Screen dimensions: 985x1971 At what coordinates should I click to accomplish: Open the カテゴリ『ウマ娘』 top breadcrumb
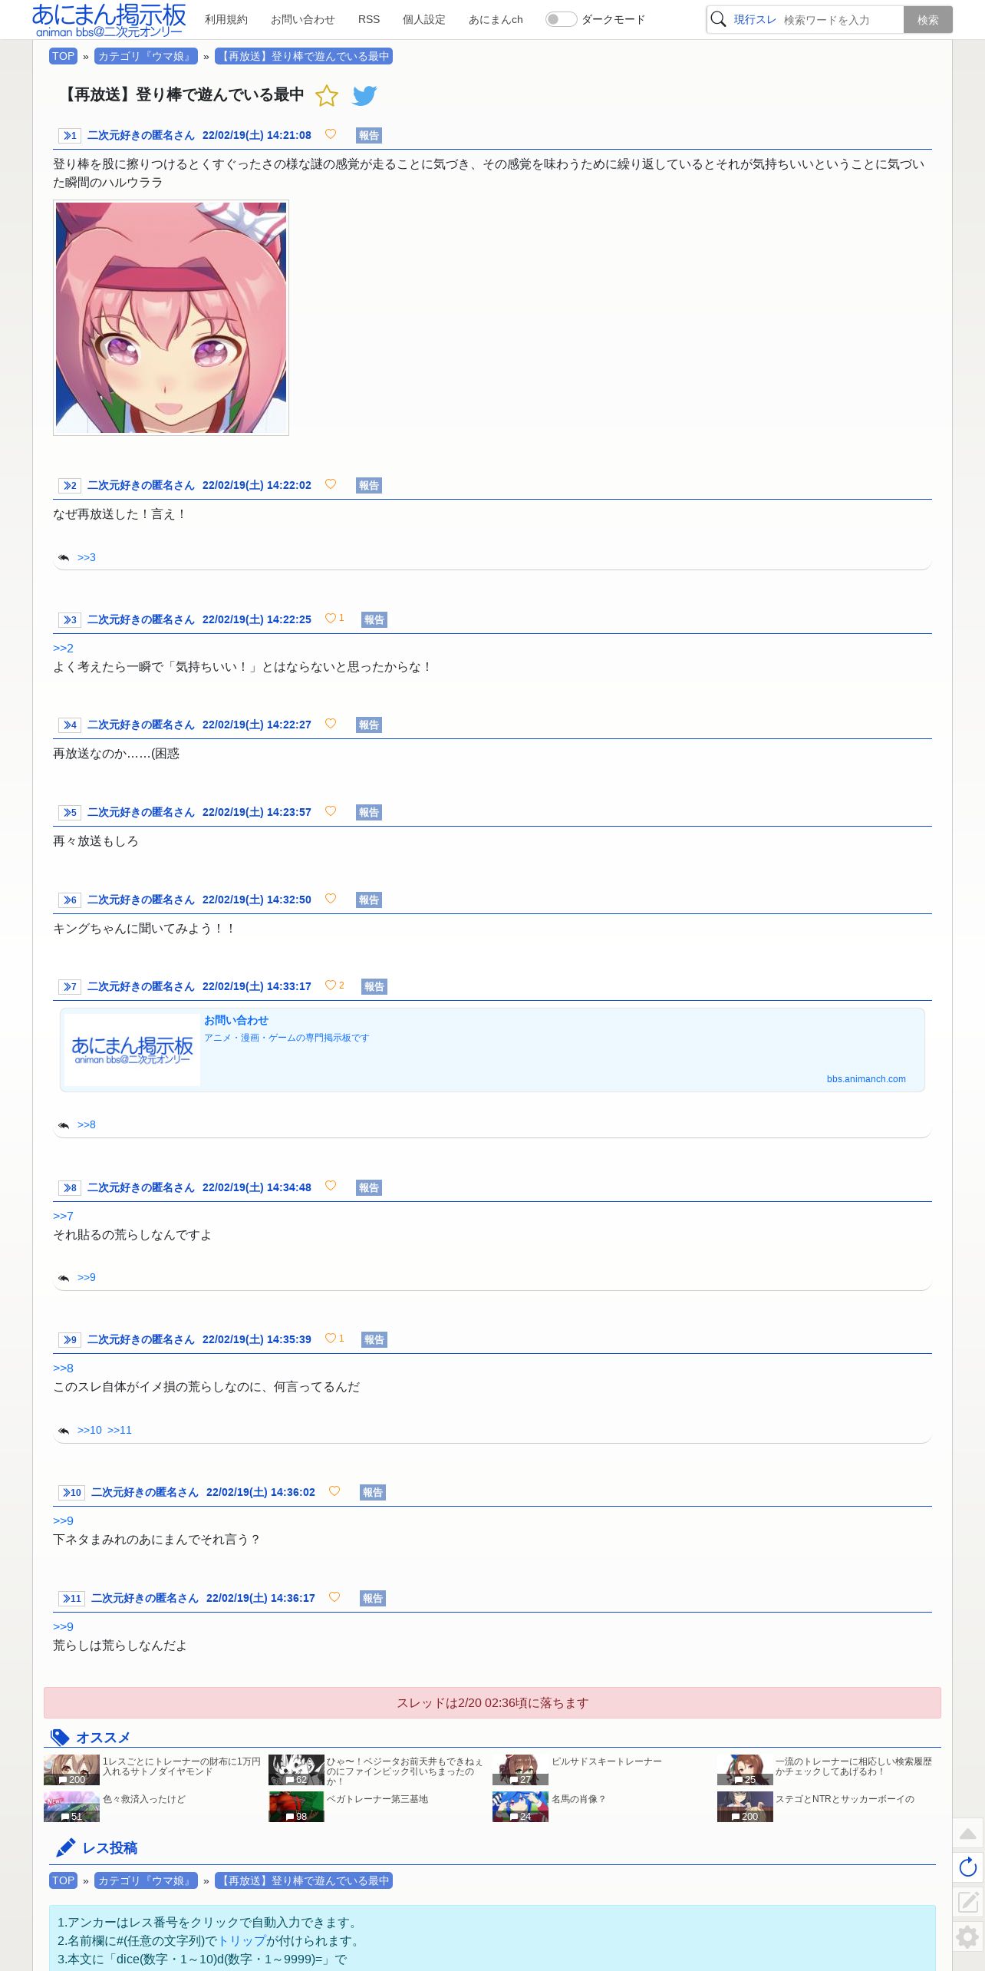[x=146, y=56]
